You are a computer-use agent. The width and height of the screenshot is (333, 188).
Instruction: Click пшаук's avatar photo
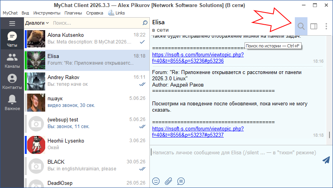(x=36, y=103)
